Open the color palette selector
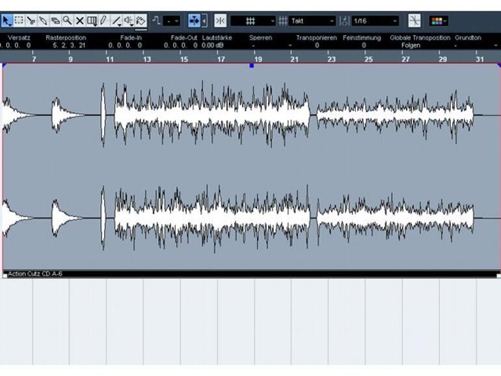This screenshot has width=501, height=376. pyautogui.click(x=439, y=21)
